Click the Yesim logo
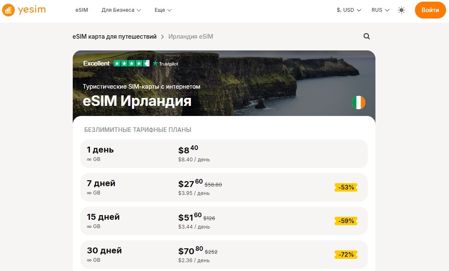 pos(24,10)
